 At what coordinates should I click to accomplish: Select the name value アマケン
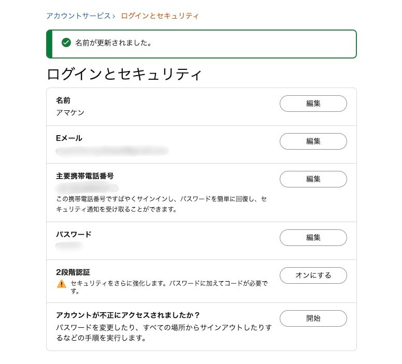coord(70,112)
